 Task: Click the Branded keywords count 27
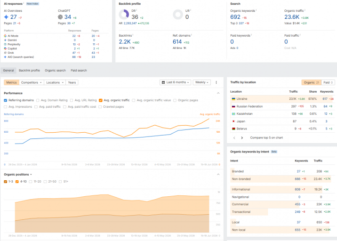click(x=298, y=171)
